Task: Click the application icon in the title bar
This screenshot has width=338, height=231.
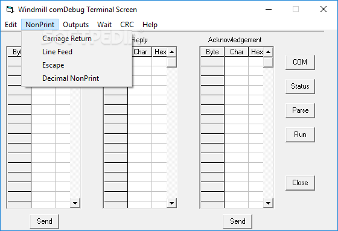Action: click(10, 10)
